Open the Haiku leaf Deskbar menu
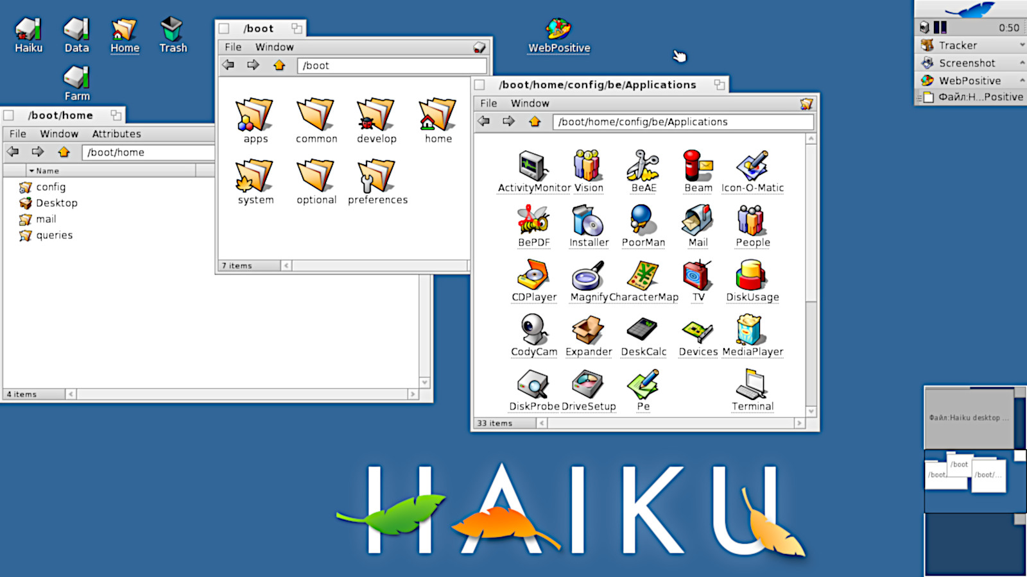 (x=970, y=9)
